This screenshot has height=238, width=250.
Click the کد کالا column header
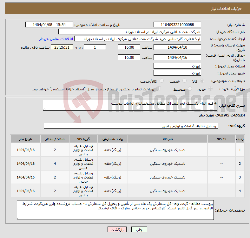pos(221,139)
